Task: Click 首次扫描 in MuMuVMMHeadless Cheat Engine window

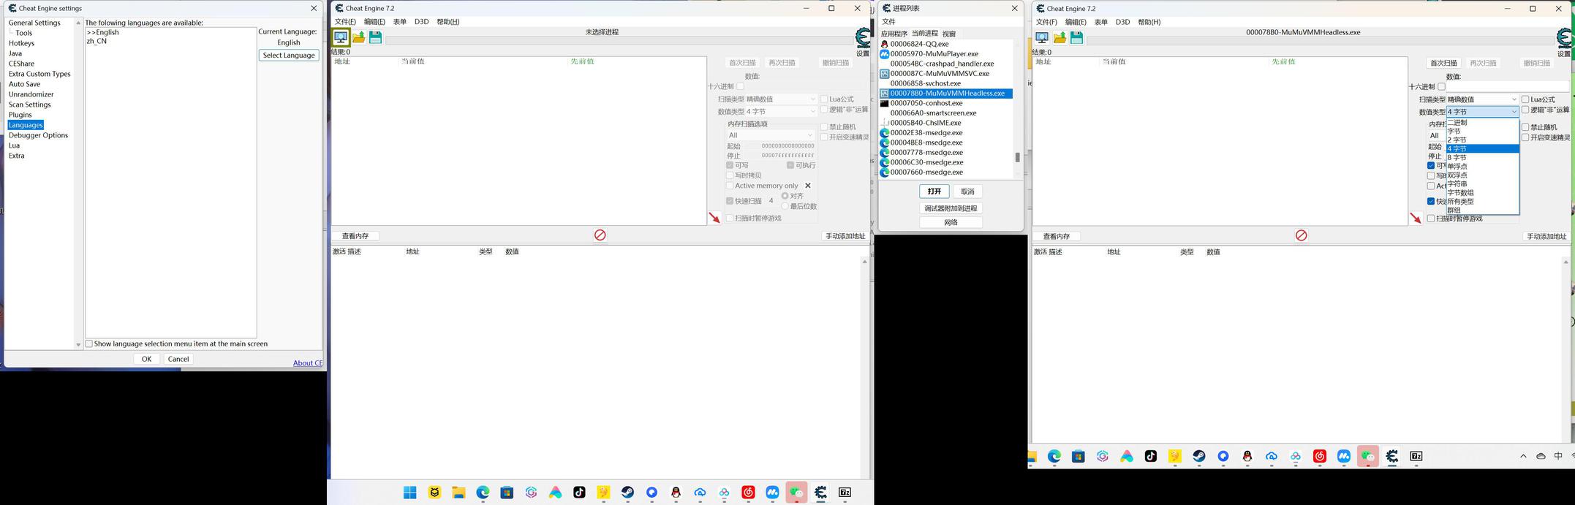Action: pyautogui.click(x=1444, y=63)
